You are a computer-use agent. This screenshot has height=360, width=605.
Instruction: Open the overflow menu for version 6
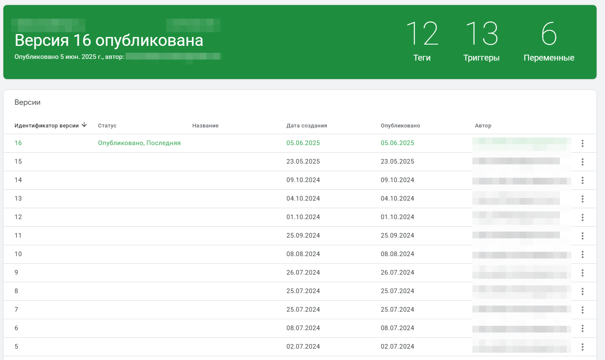point(583,328)
